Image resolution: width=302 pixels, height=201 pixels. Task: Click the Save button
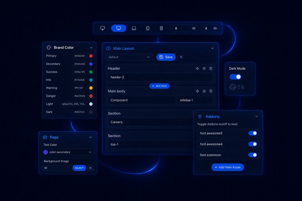pyautogui.click(x=166, y=57)
